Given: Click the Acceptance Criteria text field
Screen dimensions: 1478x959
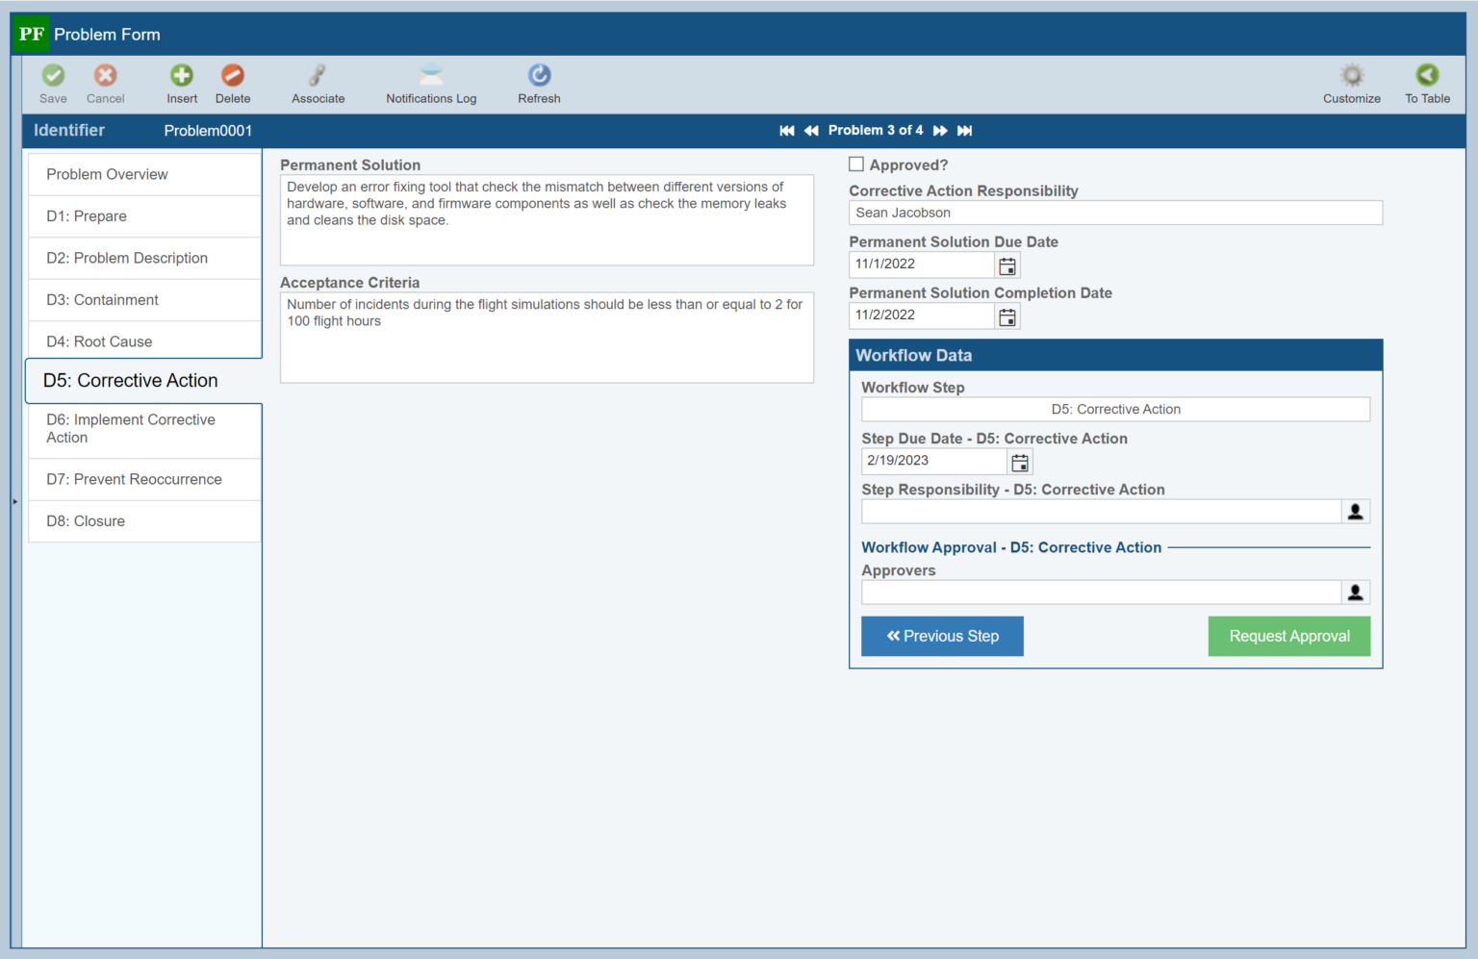Looking at the screenshot, I should click(547, 337).
